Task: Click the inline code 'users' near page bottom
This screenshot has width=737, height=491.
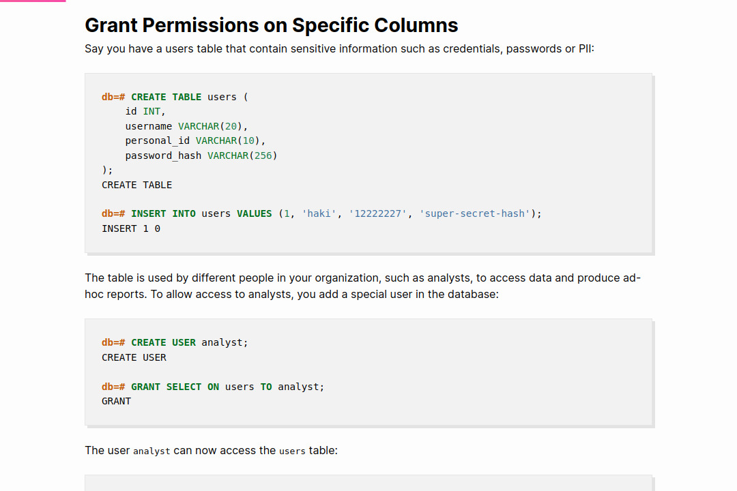Action: coord(292,451)
